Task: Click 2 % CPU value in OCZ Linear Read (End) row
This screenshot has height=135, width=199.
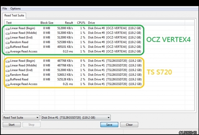Action: [83, 38]
